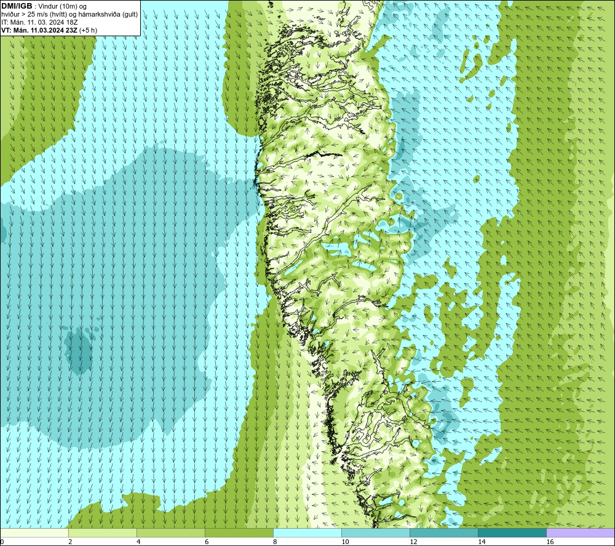Click the 2–4 m/s light green swatch
The image size is (615, 546).
pos(102,533)
